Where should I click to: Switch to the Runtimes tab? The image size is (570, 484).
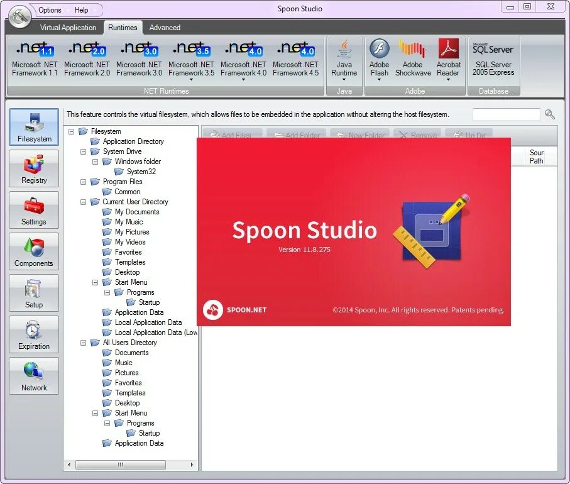click(x=123, y=28)
